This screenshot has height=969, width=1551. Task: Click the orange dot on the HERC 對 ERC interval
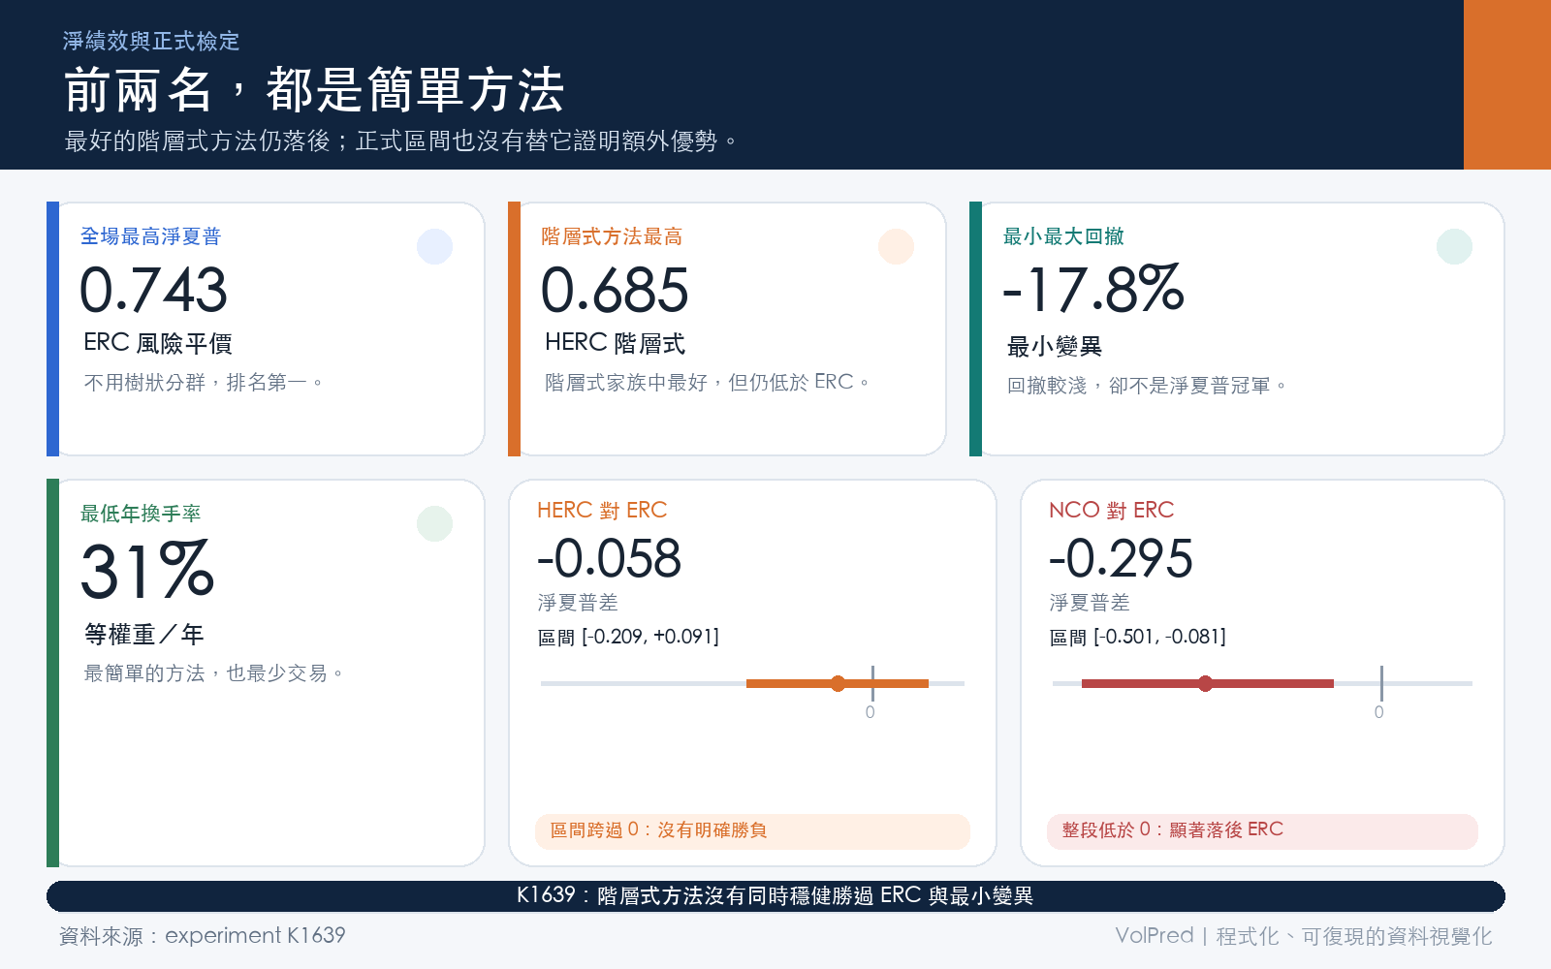pos(838,683)
